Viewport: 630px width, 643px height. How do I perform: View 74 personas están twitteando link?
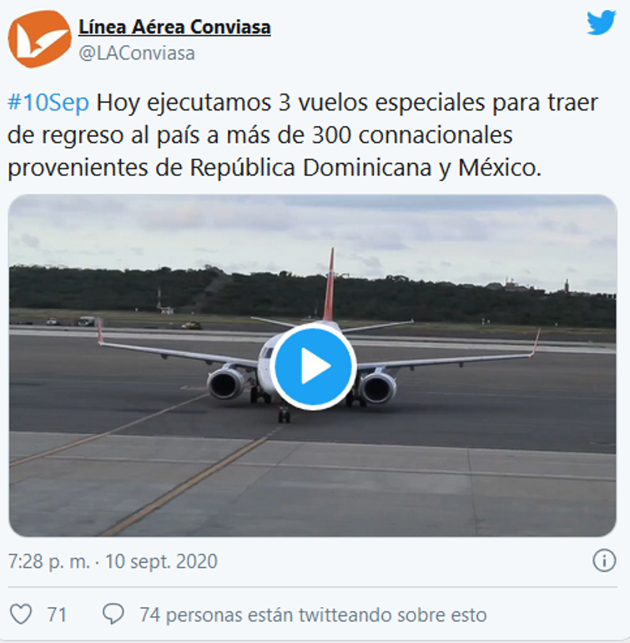pyautogui.click(x=313, y=615)
